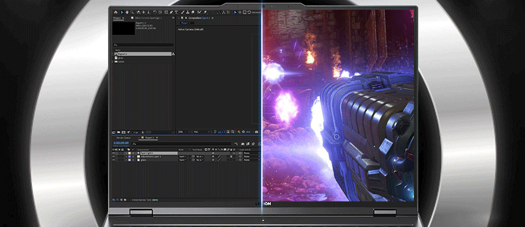Hide the glow layer in timeline
Viewport: 525px width, 227px height.
pyautogui.click(x=114, y=160)
